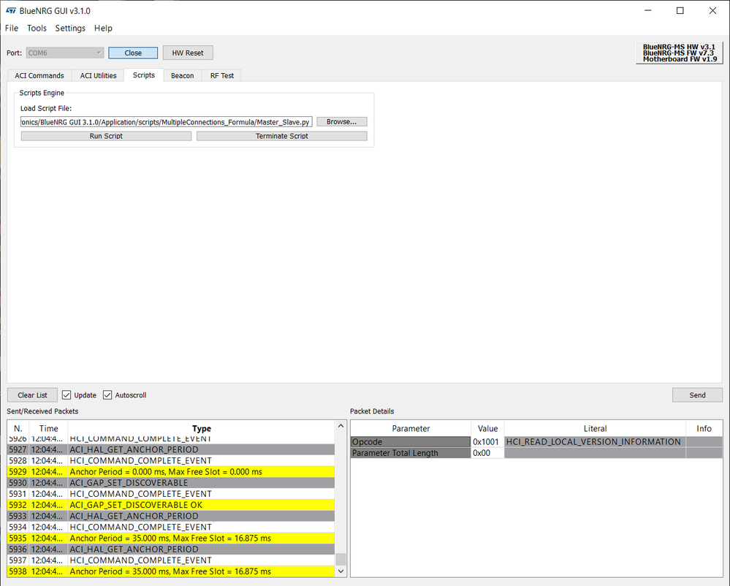Click the packet list scroll down arrow
730x586 pixels.
(341, 571)
